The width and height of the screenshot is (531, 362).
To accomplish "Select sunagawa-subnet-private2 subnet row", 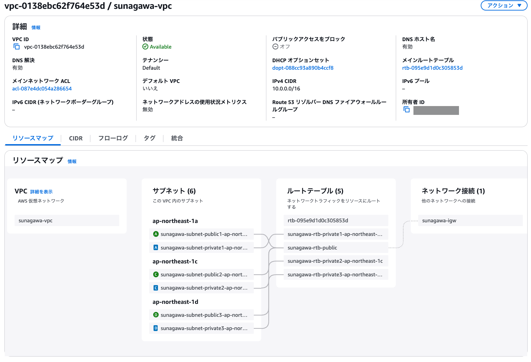I will pos(201,288).
